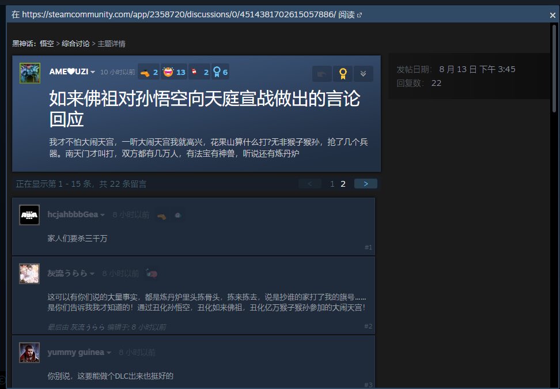This screenshot has width=560, height=389.
Task: Expand dropdown arrow next to 灰流うらら
Action: (x=92, y=274)
